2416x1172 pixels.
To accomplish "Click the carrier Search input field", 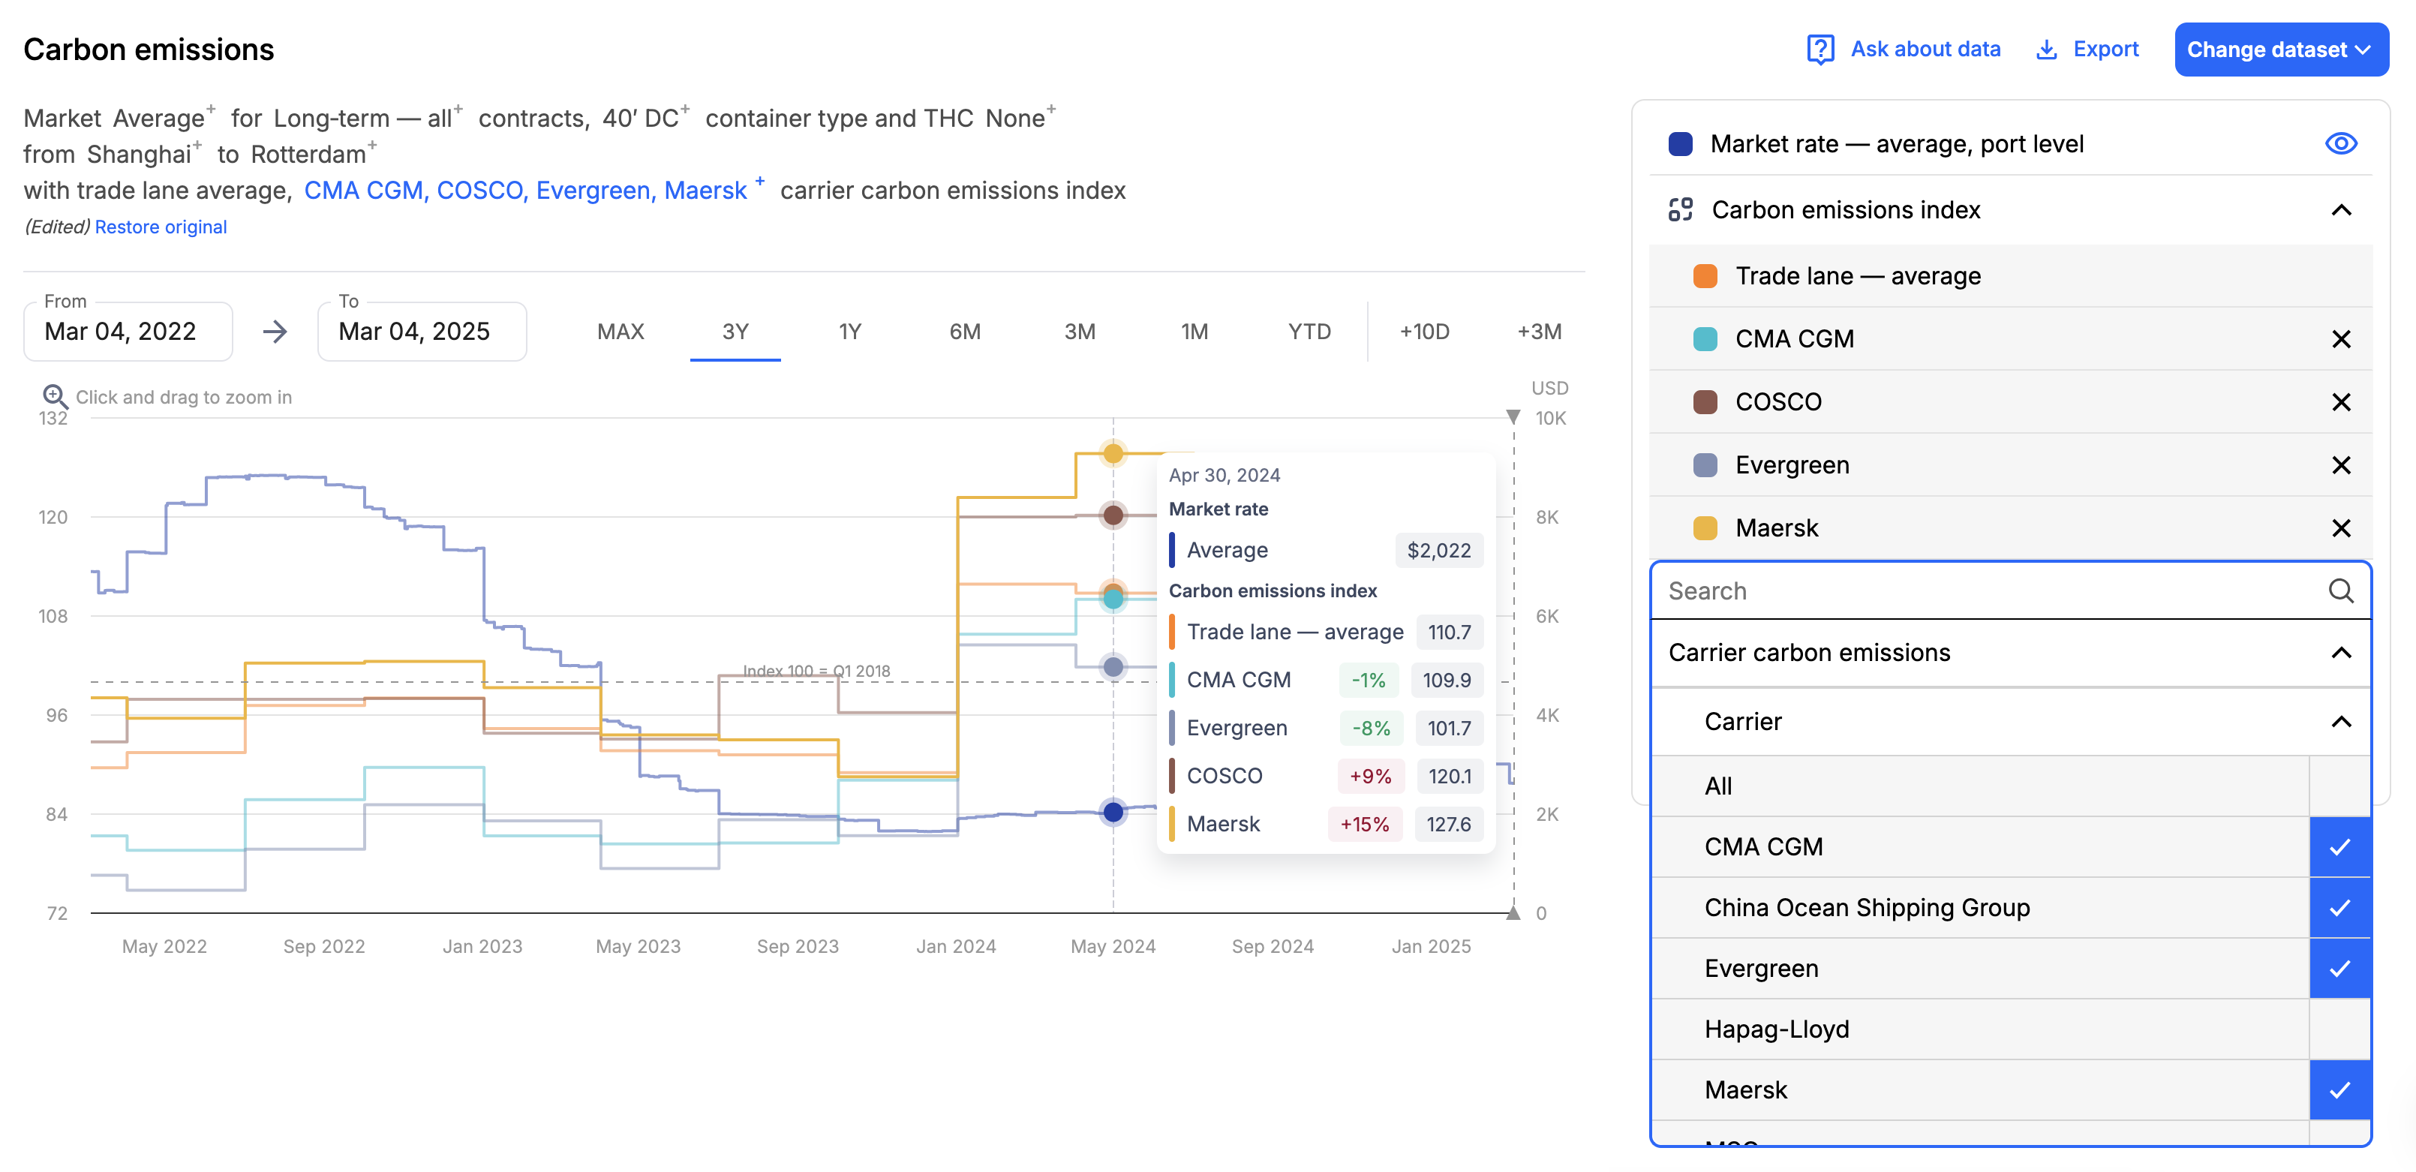I will click(2010, 591).
